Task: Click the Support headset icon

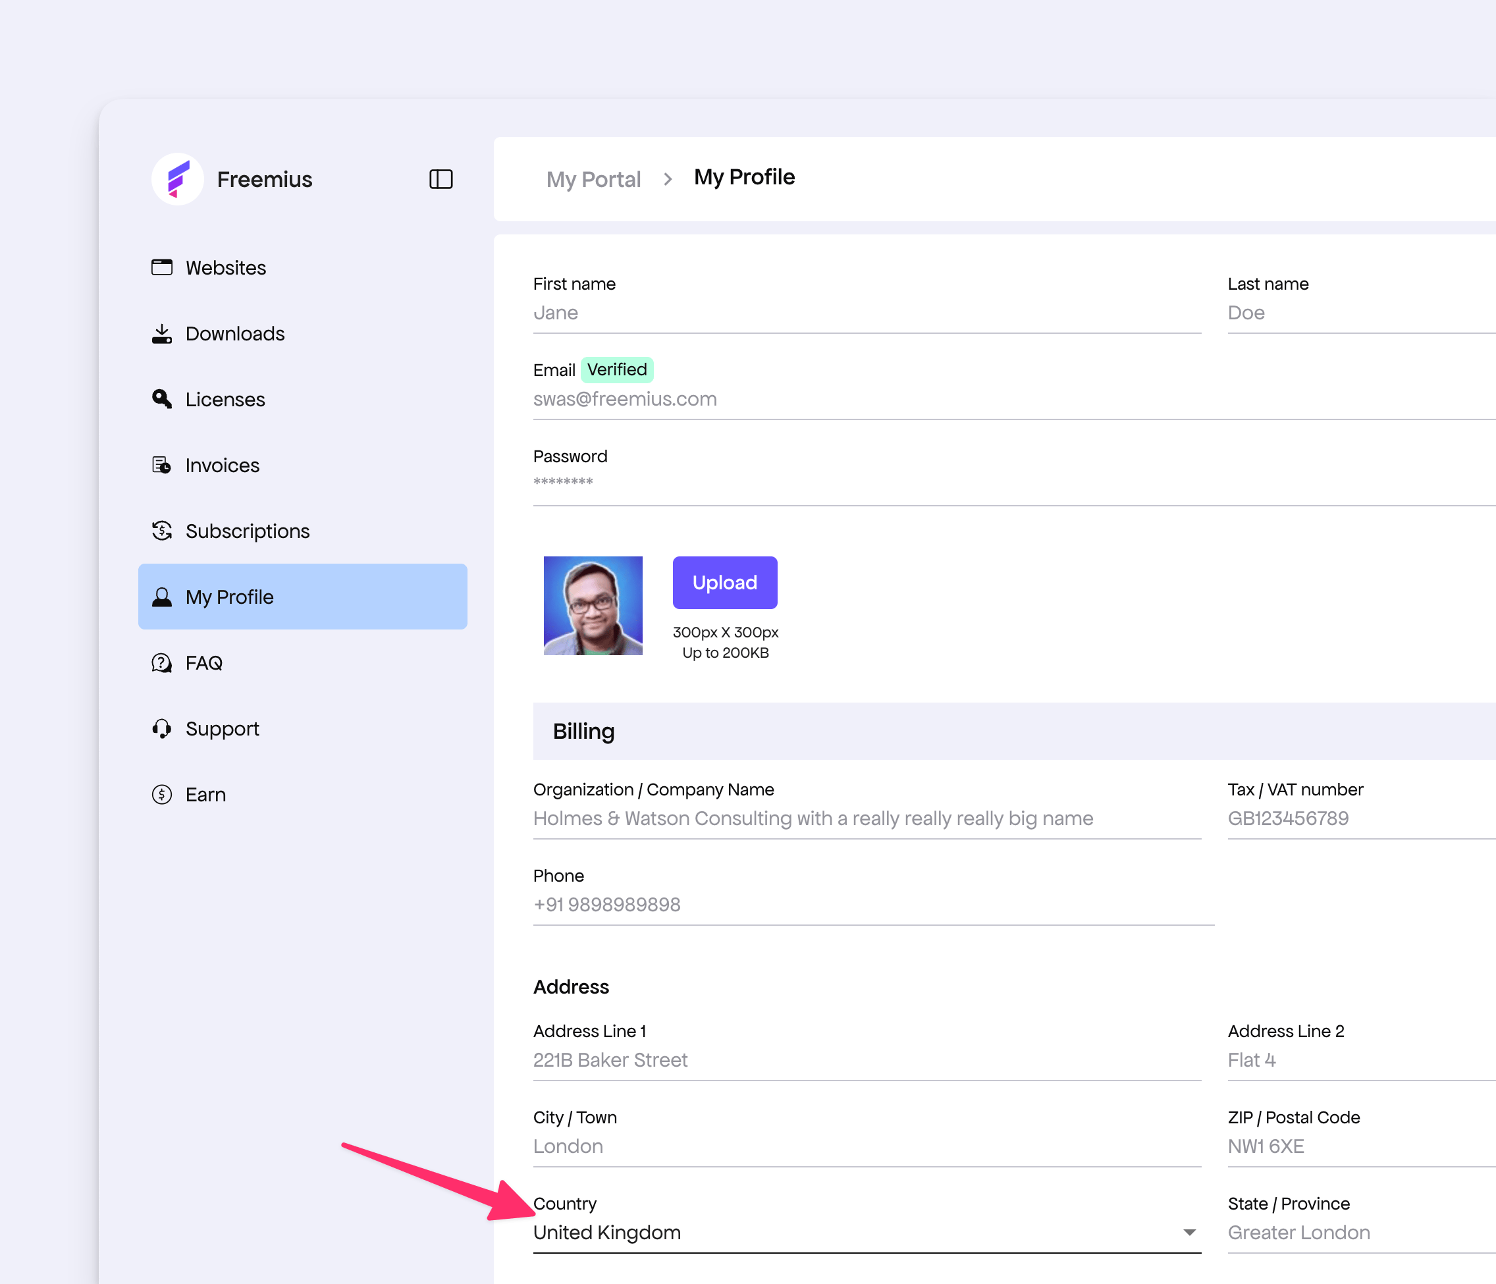Action: 162,729
